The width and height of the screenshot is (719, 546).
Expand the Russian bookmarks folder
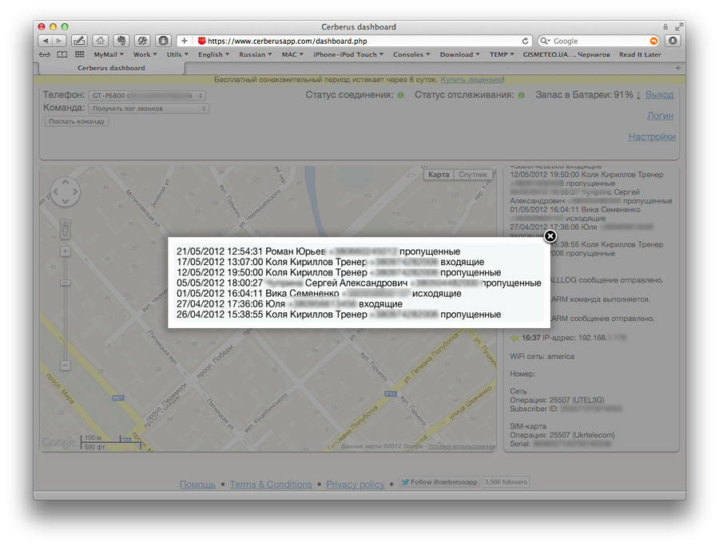coord(255,55)
